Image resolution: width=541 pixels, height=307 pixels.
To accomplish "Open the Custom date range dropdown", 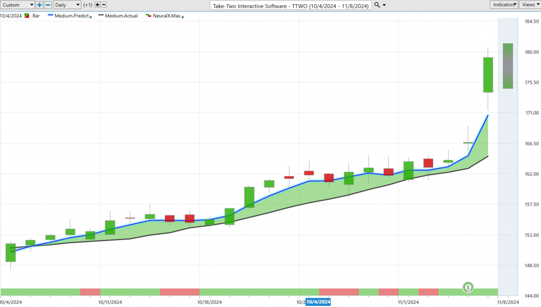I will [17, 5].
